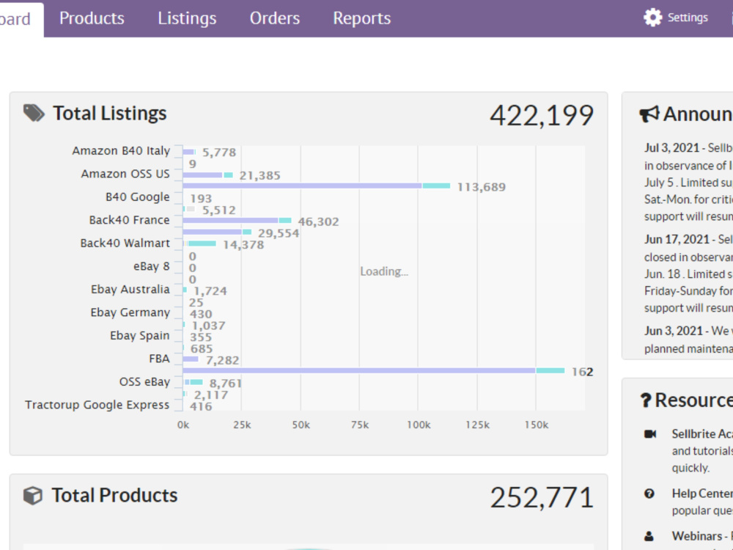The height and width of the screenshot is (550, 733).
Task: Open the Settings gear icon
Action: pos(652,18)
